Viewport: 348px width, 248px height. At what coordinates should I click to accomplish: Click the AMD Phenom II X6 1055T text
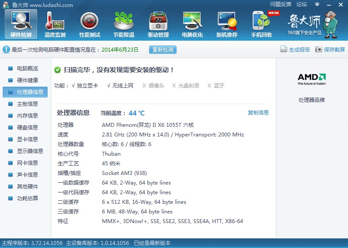148,125
